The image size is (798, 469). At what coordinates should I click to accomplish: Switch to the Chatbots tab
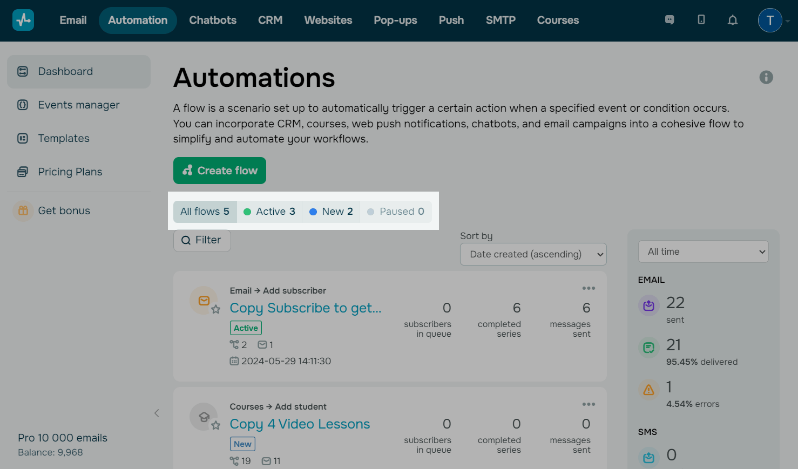click(x=213, y=21)
